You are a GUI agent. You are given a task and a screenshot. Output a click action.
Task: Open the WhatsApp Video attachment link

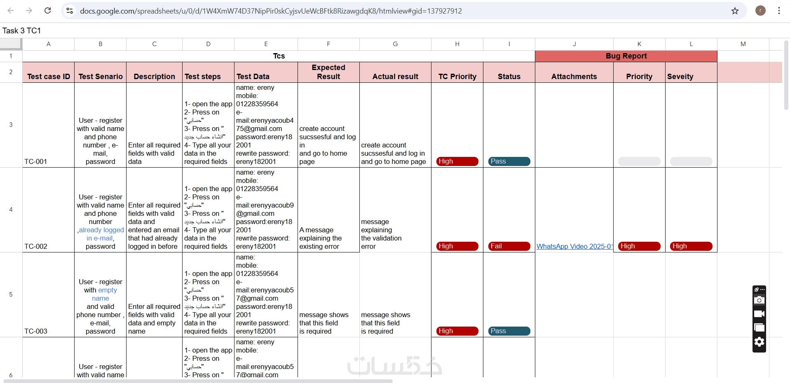tap(574, 246)
